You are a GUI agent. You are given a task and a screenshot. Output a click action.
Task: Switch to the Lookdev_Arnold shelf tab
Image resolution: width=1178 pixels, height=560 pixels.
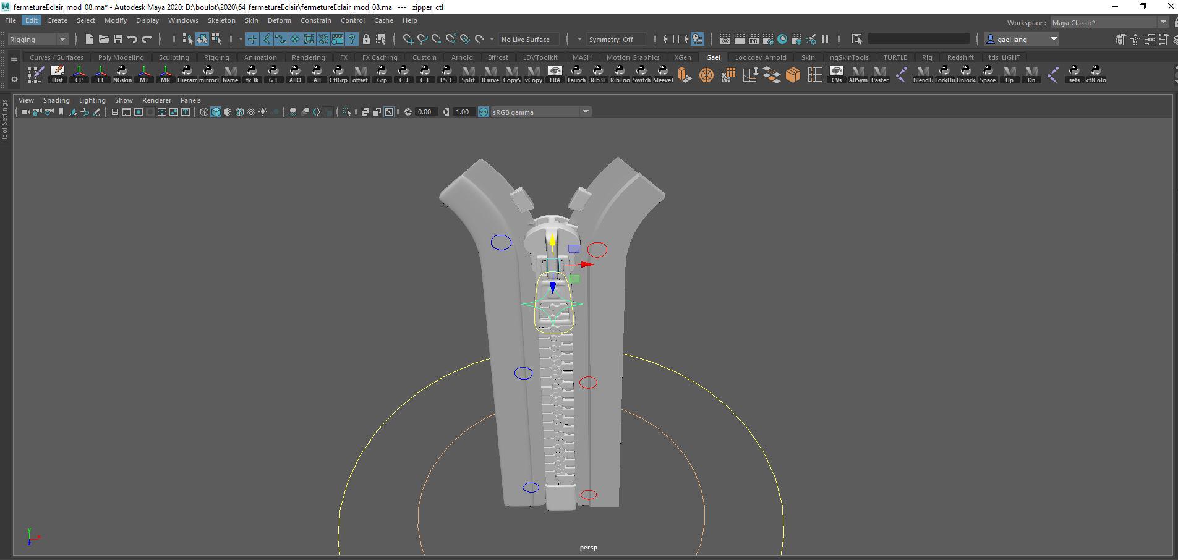pos(760,57)
